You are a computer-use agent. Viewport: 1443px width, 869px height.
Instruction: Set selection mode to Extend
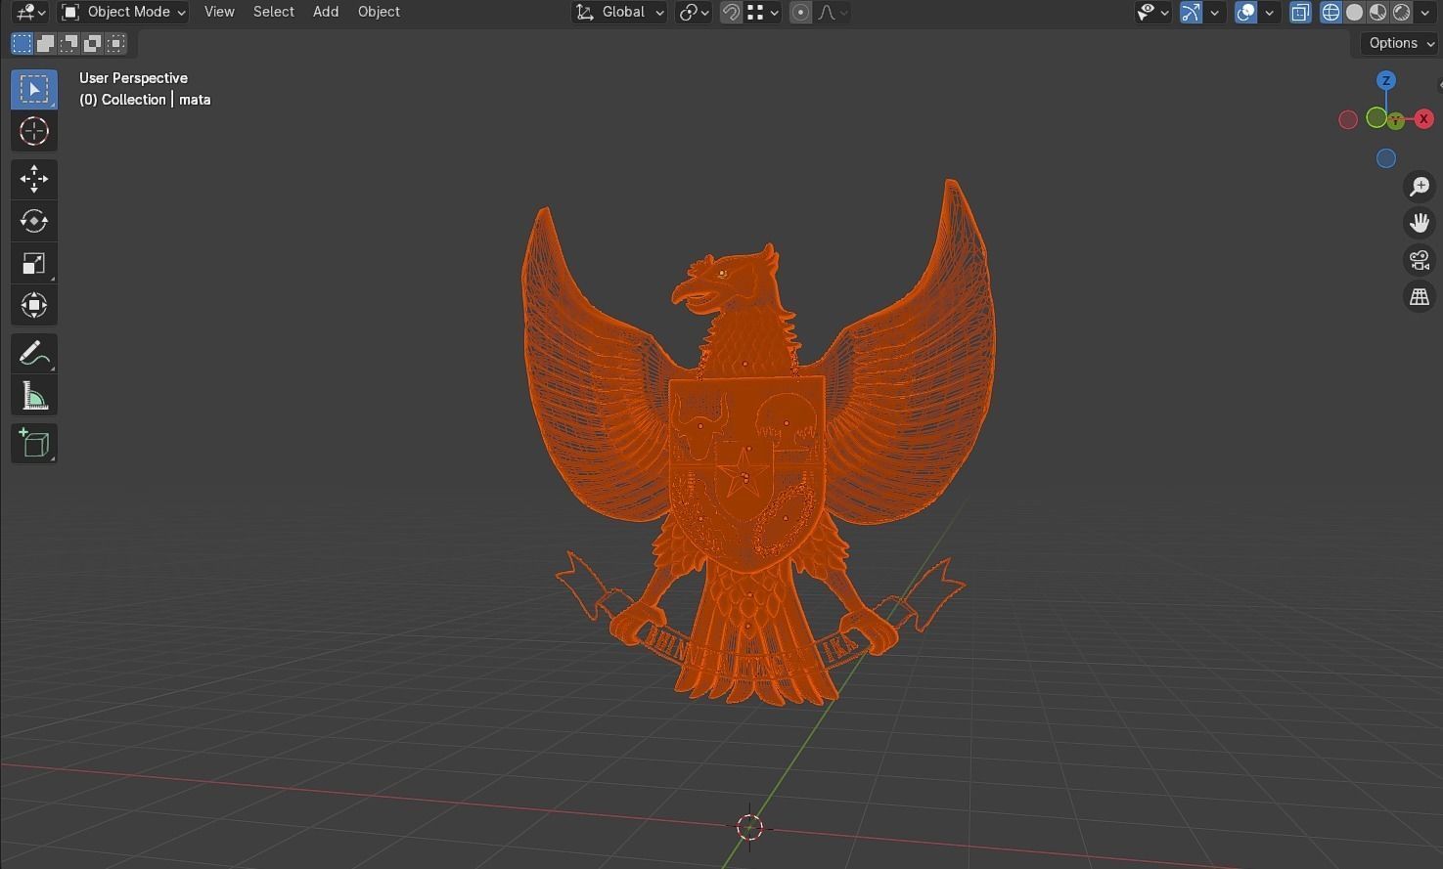coord(45,43)
